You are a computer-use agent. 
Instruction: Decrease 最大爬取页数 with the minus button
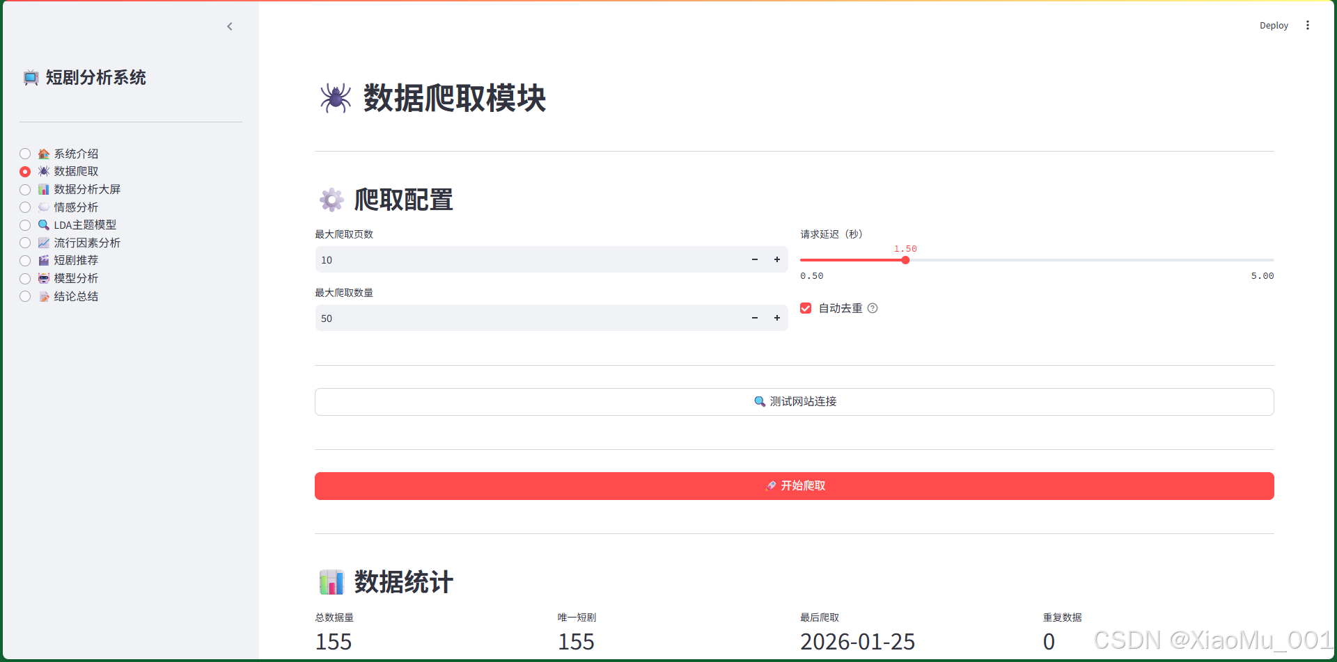755,259
